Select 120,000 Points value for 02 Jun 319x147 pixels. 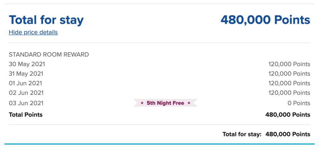tap(289, 93)
